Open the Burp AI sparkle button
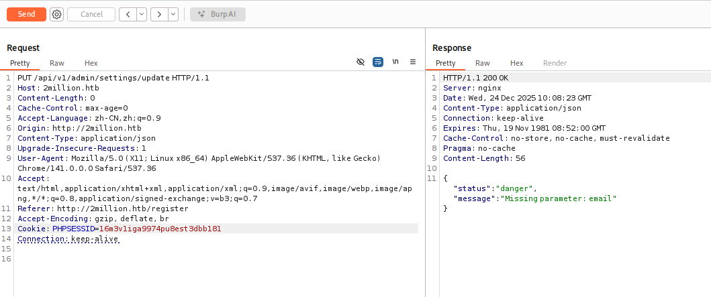 pyautogui.click(x=218, y=14)
